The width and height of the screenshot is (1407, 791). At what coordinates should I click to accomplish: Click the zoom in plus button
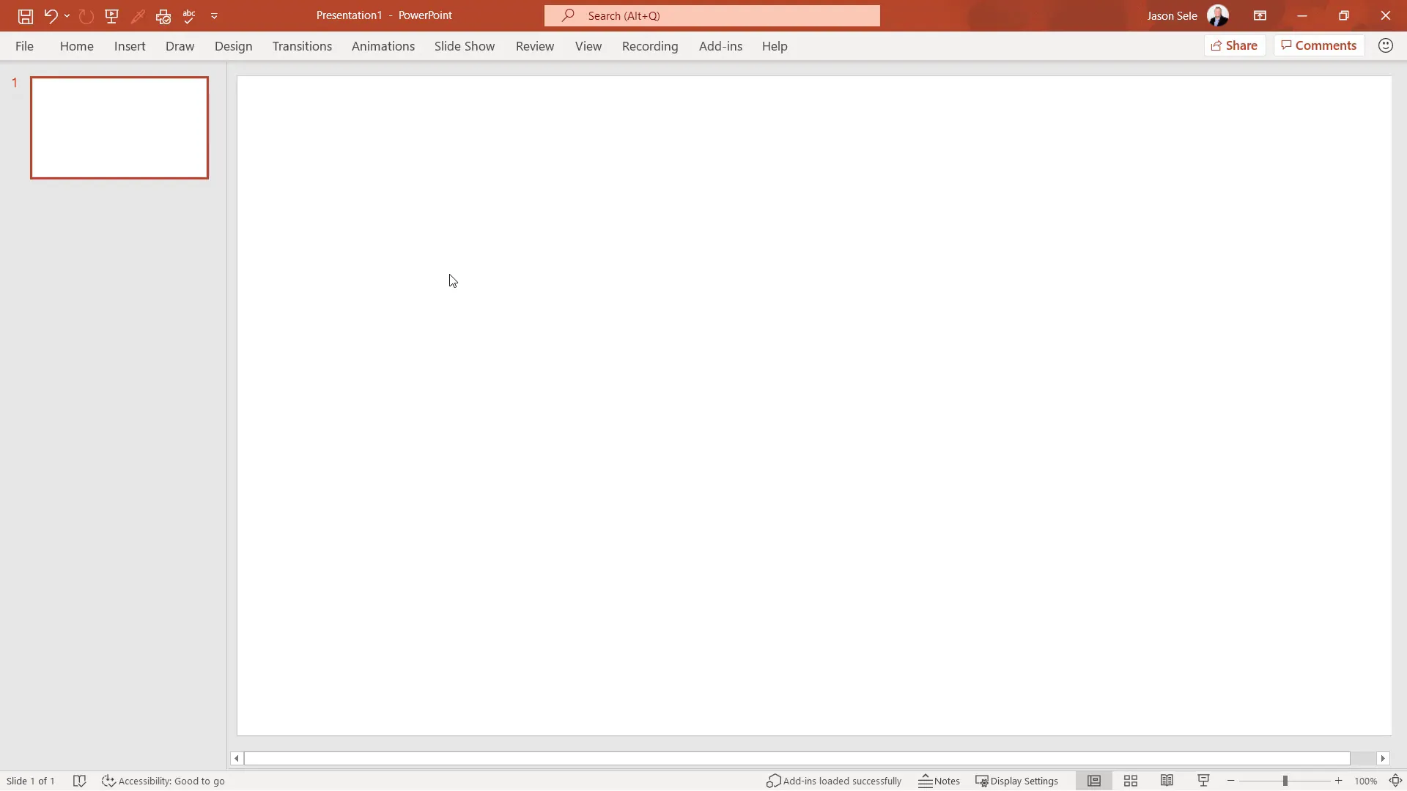click(1338, 781)
